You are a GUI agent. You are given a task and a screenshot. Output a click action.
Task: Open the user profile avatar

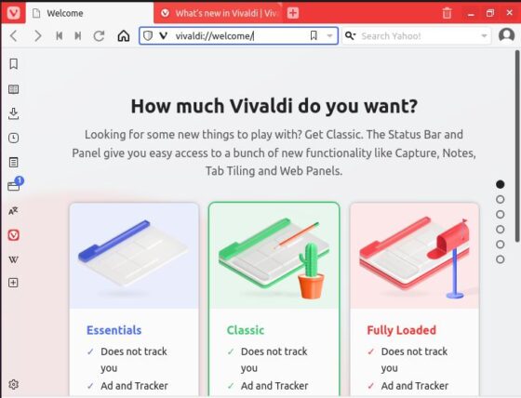(506, 35)
